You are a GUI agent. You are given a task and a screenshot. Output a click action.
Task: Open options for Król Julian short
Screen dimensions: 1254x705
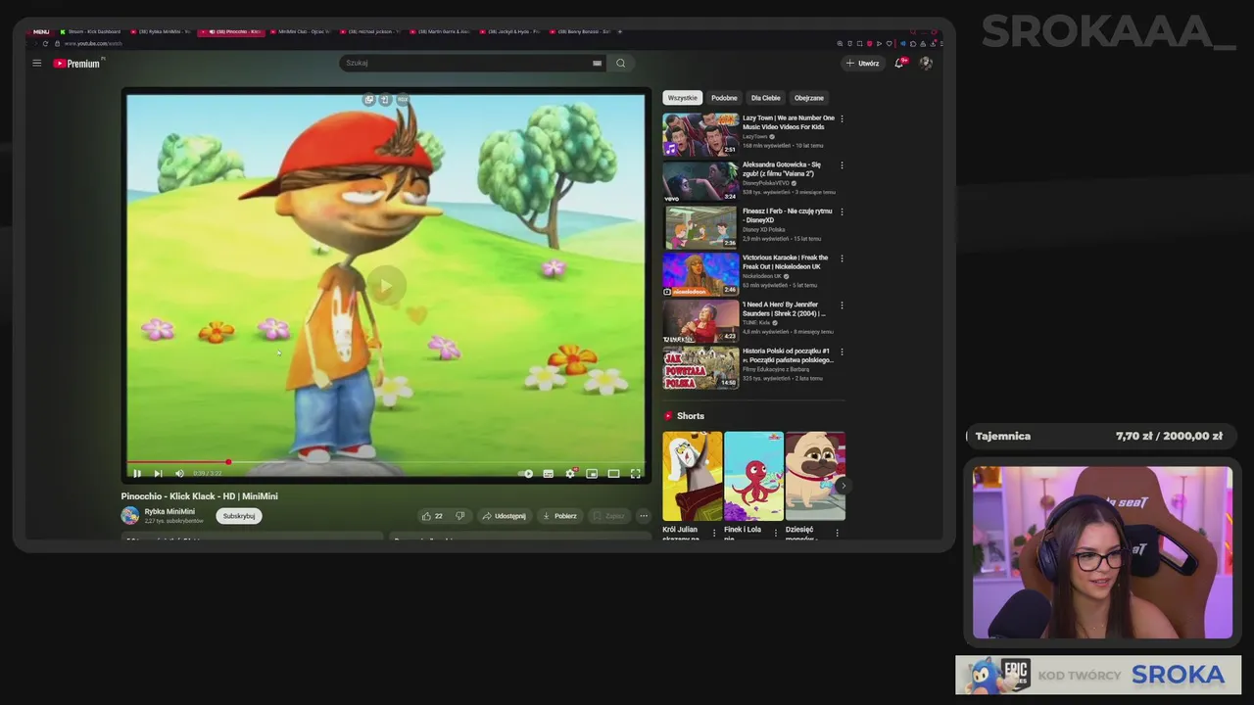click(x=714, y=534)
